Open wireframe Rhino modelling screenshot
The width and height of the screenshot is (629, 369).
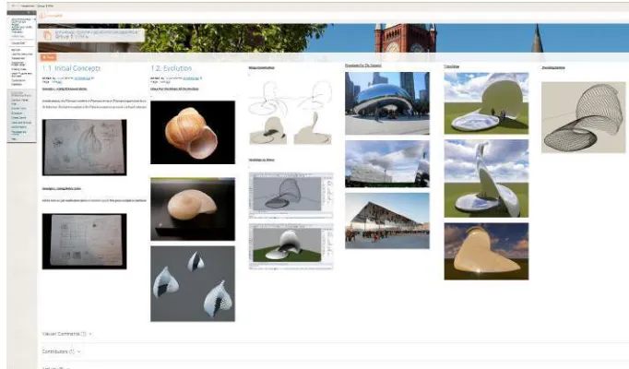tap(291, 196)
